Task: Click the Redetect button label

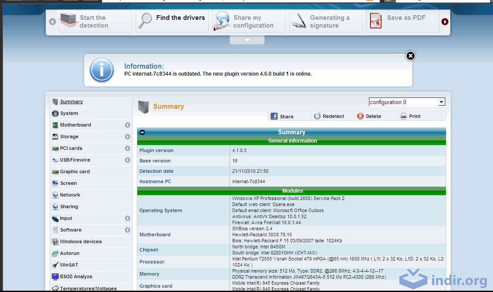Action: tap(334, 116)
